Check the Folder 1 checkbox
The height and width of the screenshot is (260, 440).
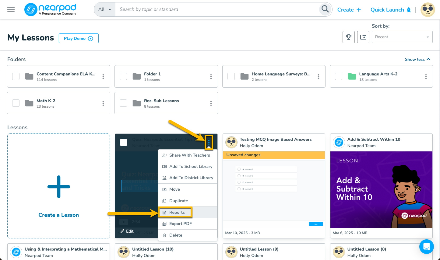click(123, 76)
